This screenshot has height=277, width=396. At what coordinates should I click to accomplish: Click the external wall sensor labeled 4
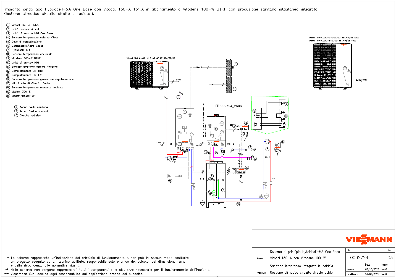(233, 67)
